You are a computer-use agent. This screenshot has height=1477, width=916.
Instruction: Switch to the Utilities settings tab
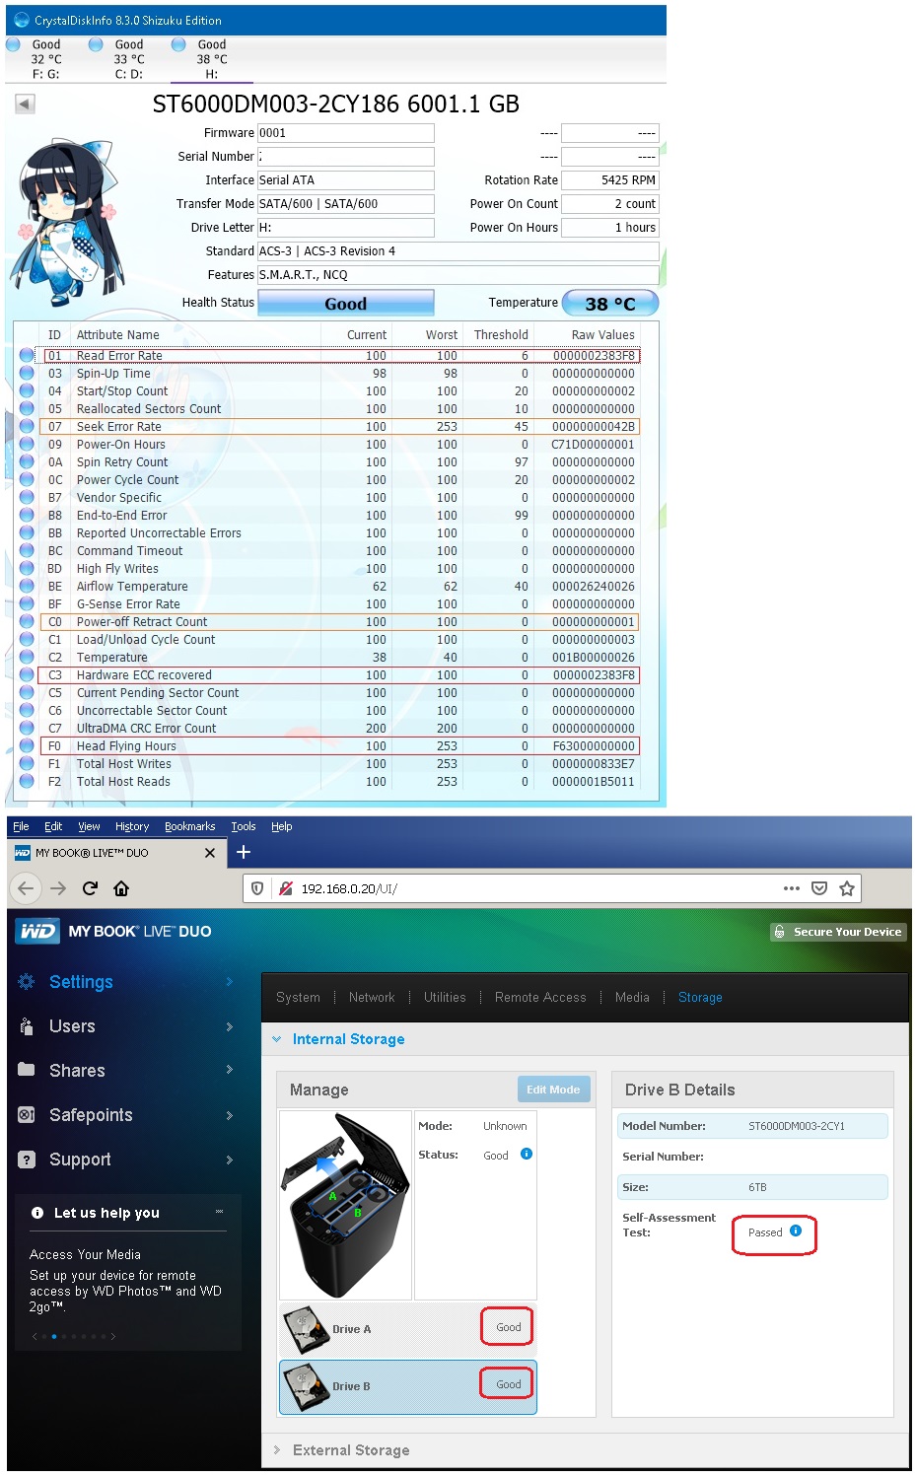tap(445, 998)
